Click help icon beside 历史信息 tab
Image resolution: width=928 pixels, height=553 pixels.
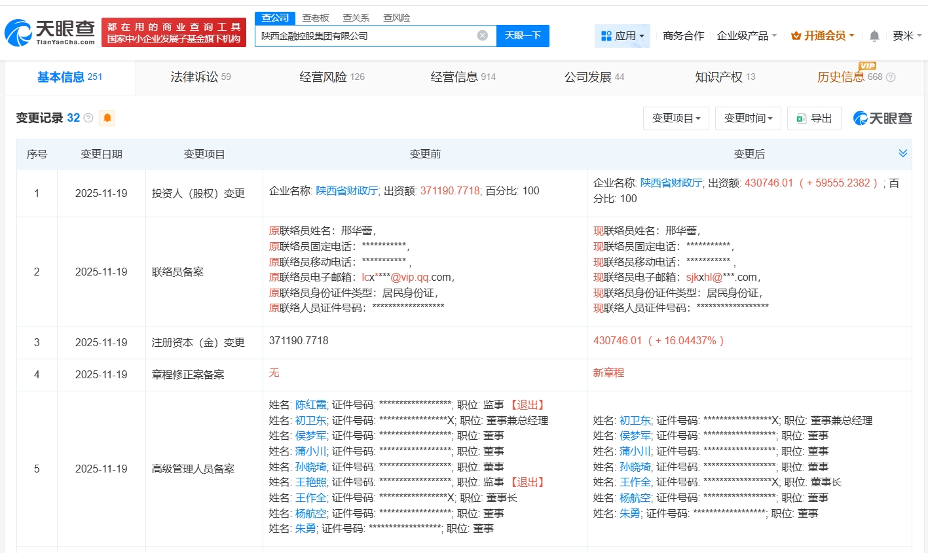(891, 77)
